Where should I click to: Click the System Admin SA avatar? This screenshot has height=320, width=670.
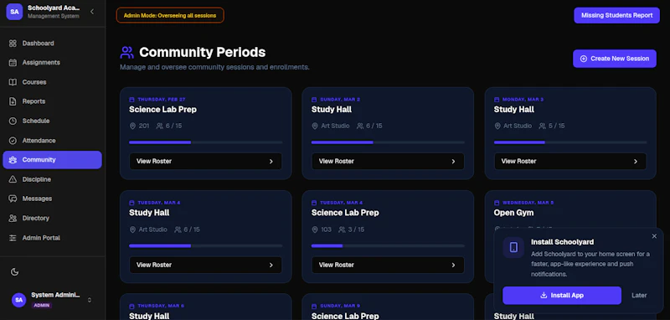coord(18,300)
